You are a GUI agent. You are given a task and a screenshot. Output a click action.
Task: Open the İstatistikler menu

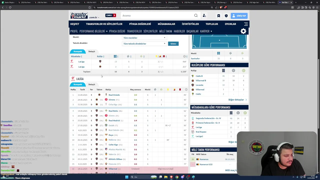[x=190, y=24]
